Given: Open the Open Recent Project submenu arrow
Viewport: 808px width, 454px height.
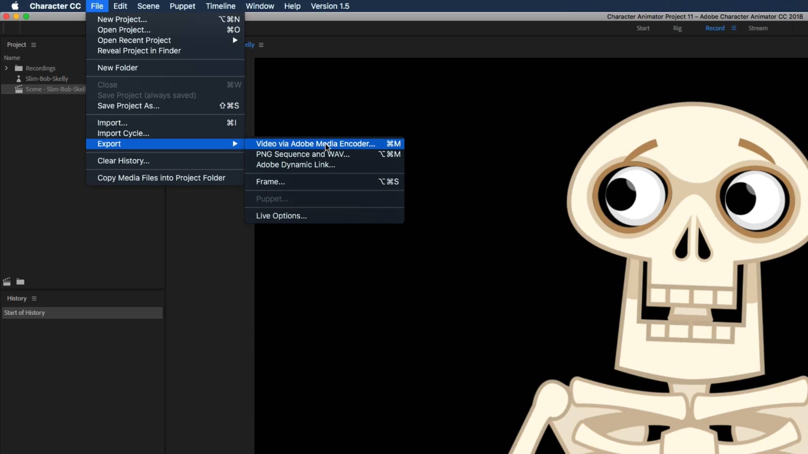Looking at the screenshot, I should coord(235,40).
